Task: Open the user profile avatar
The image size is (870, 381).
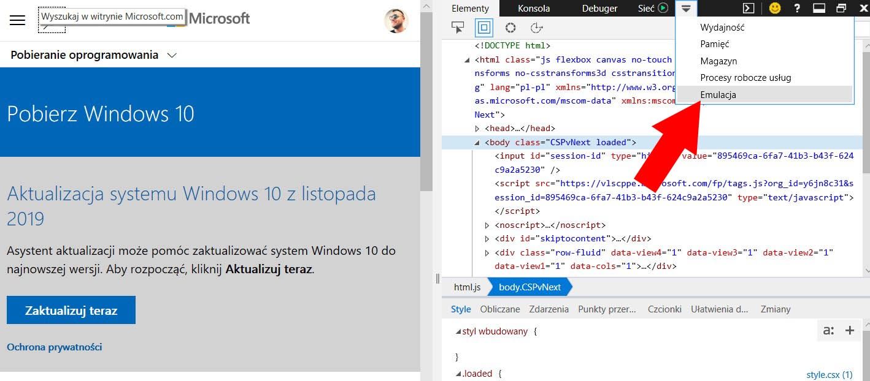Action: pyautogui.click(x=396, y=21)
